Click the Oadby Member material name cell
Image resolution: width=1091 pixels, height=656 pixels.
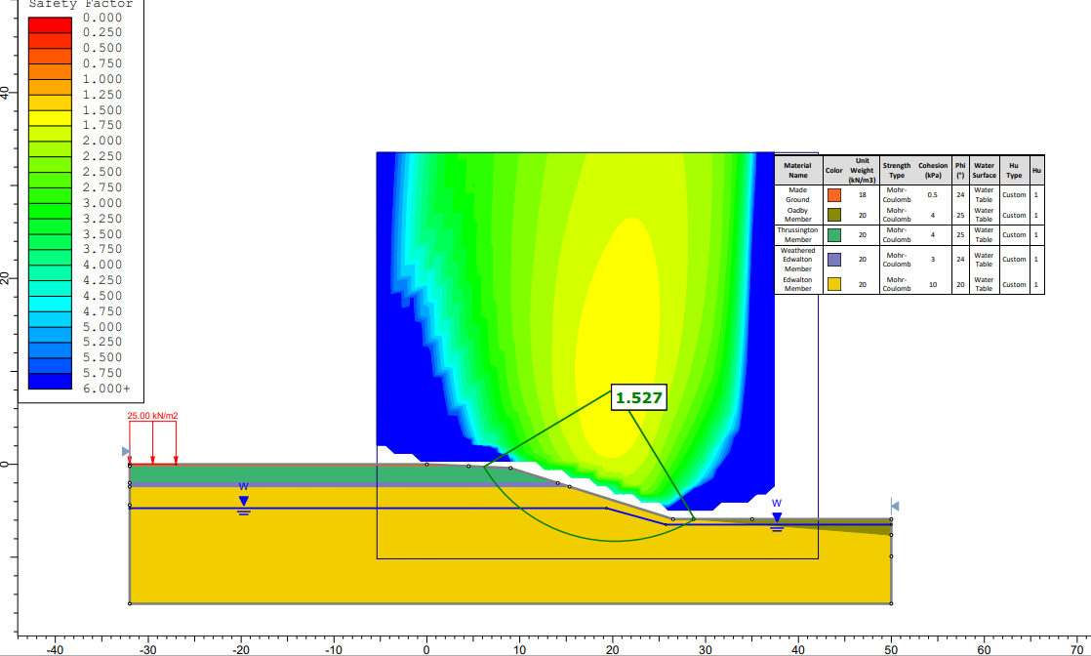point(797,215)
